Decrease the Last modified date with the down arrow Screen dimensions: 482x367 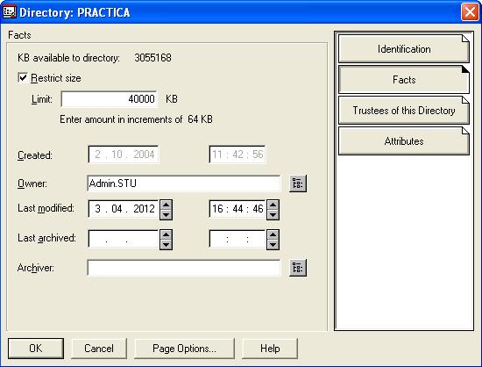pyautogui.click(x=166, y=214)
